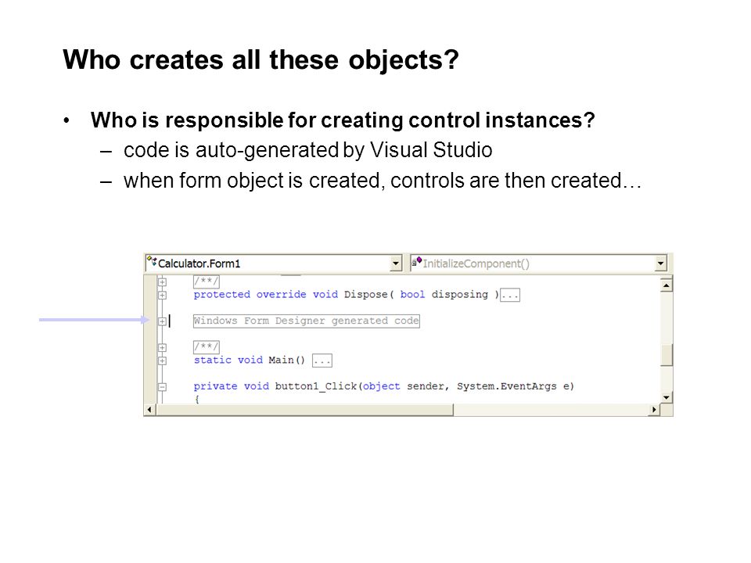The width and height of the screenshot is (751, 563).
Task: Click the horizontal scrollbar thumb
Action: coord(304,409)
